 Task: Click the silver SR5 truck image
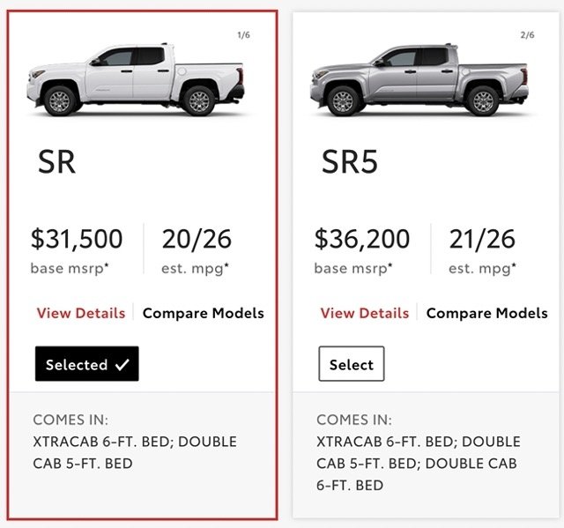(x=419, y=80)
